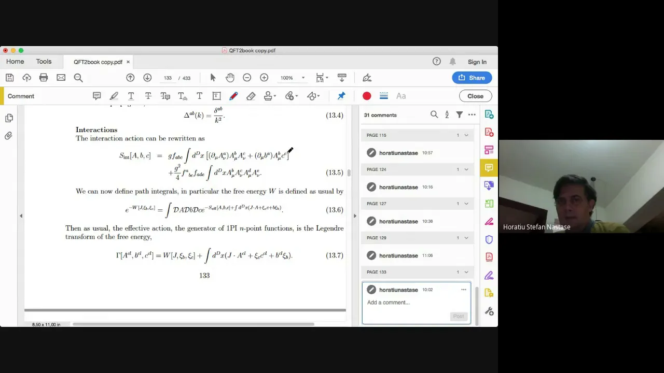Open the Export PDF tool icon
664x373 pixels.
point(489,114)
